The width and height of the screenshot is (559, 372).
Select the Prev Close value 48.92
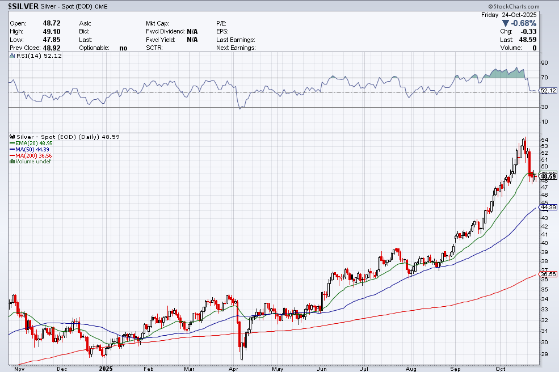[52, 48]
